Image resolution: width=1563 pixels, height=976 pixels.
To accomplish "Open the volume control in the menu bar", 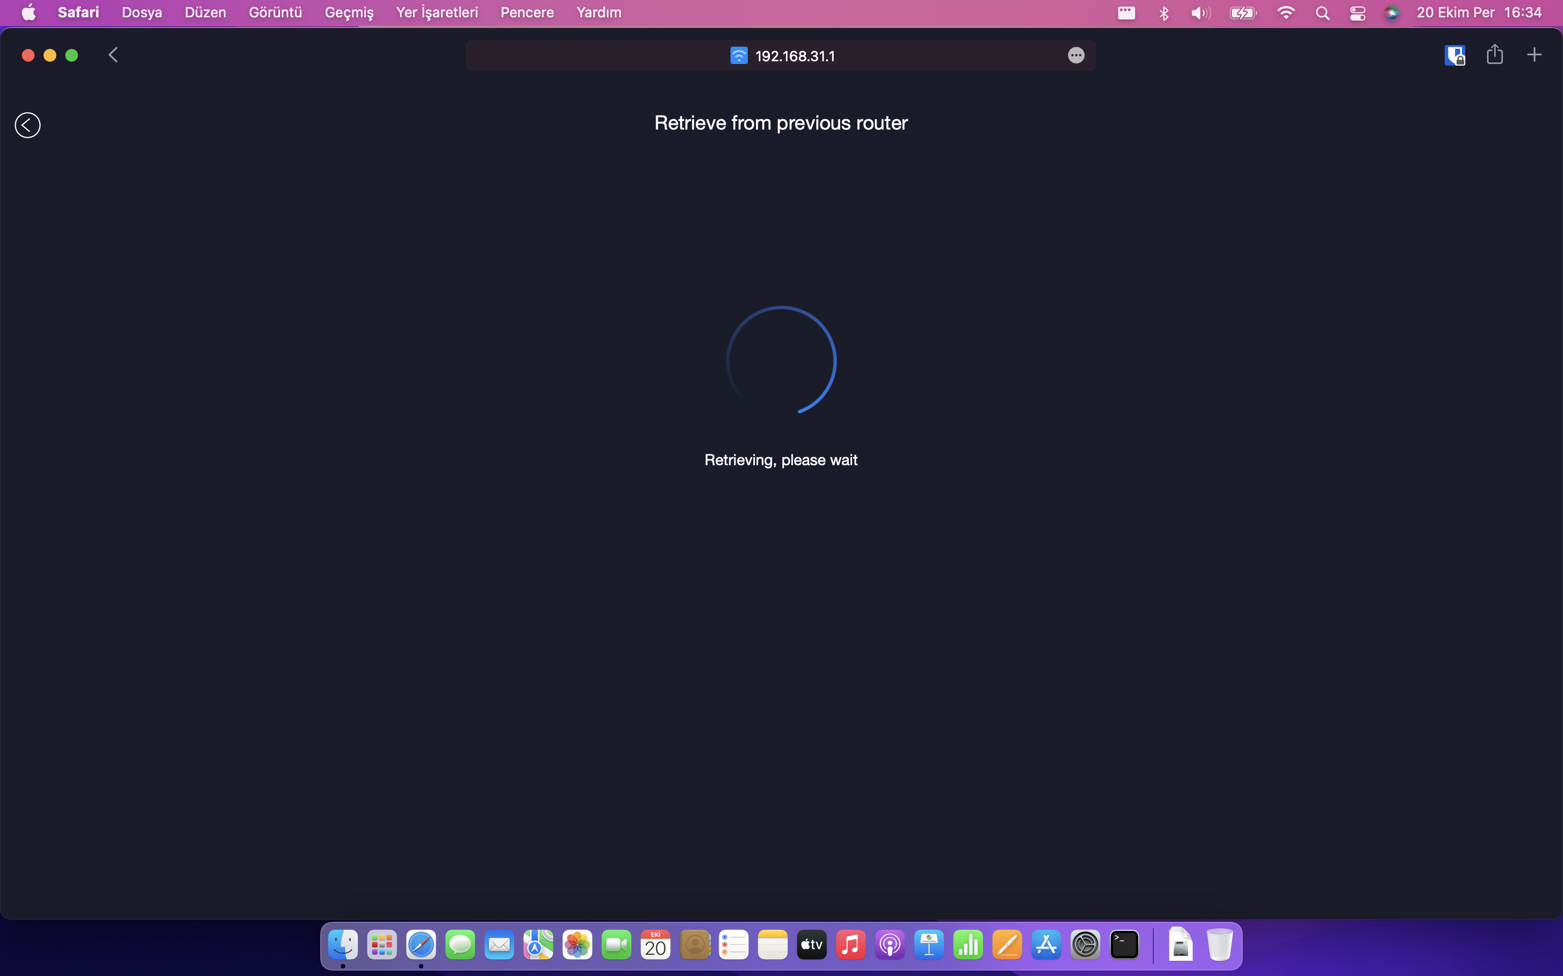I will (1200, 13).
